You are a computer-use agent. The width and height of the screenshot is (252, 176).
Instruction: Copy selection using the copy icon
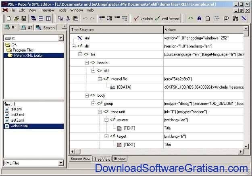[x=60, y=18]
